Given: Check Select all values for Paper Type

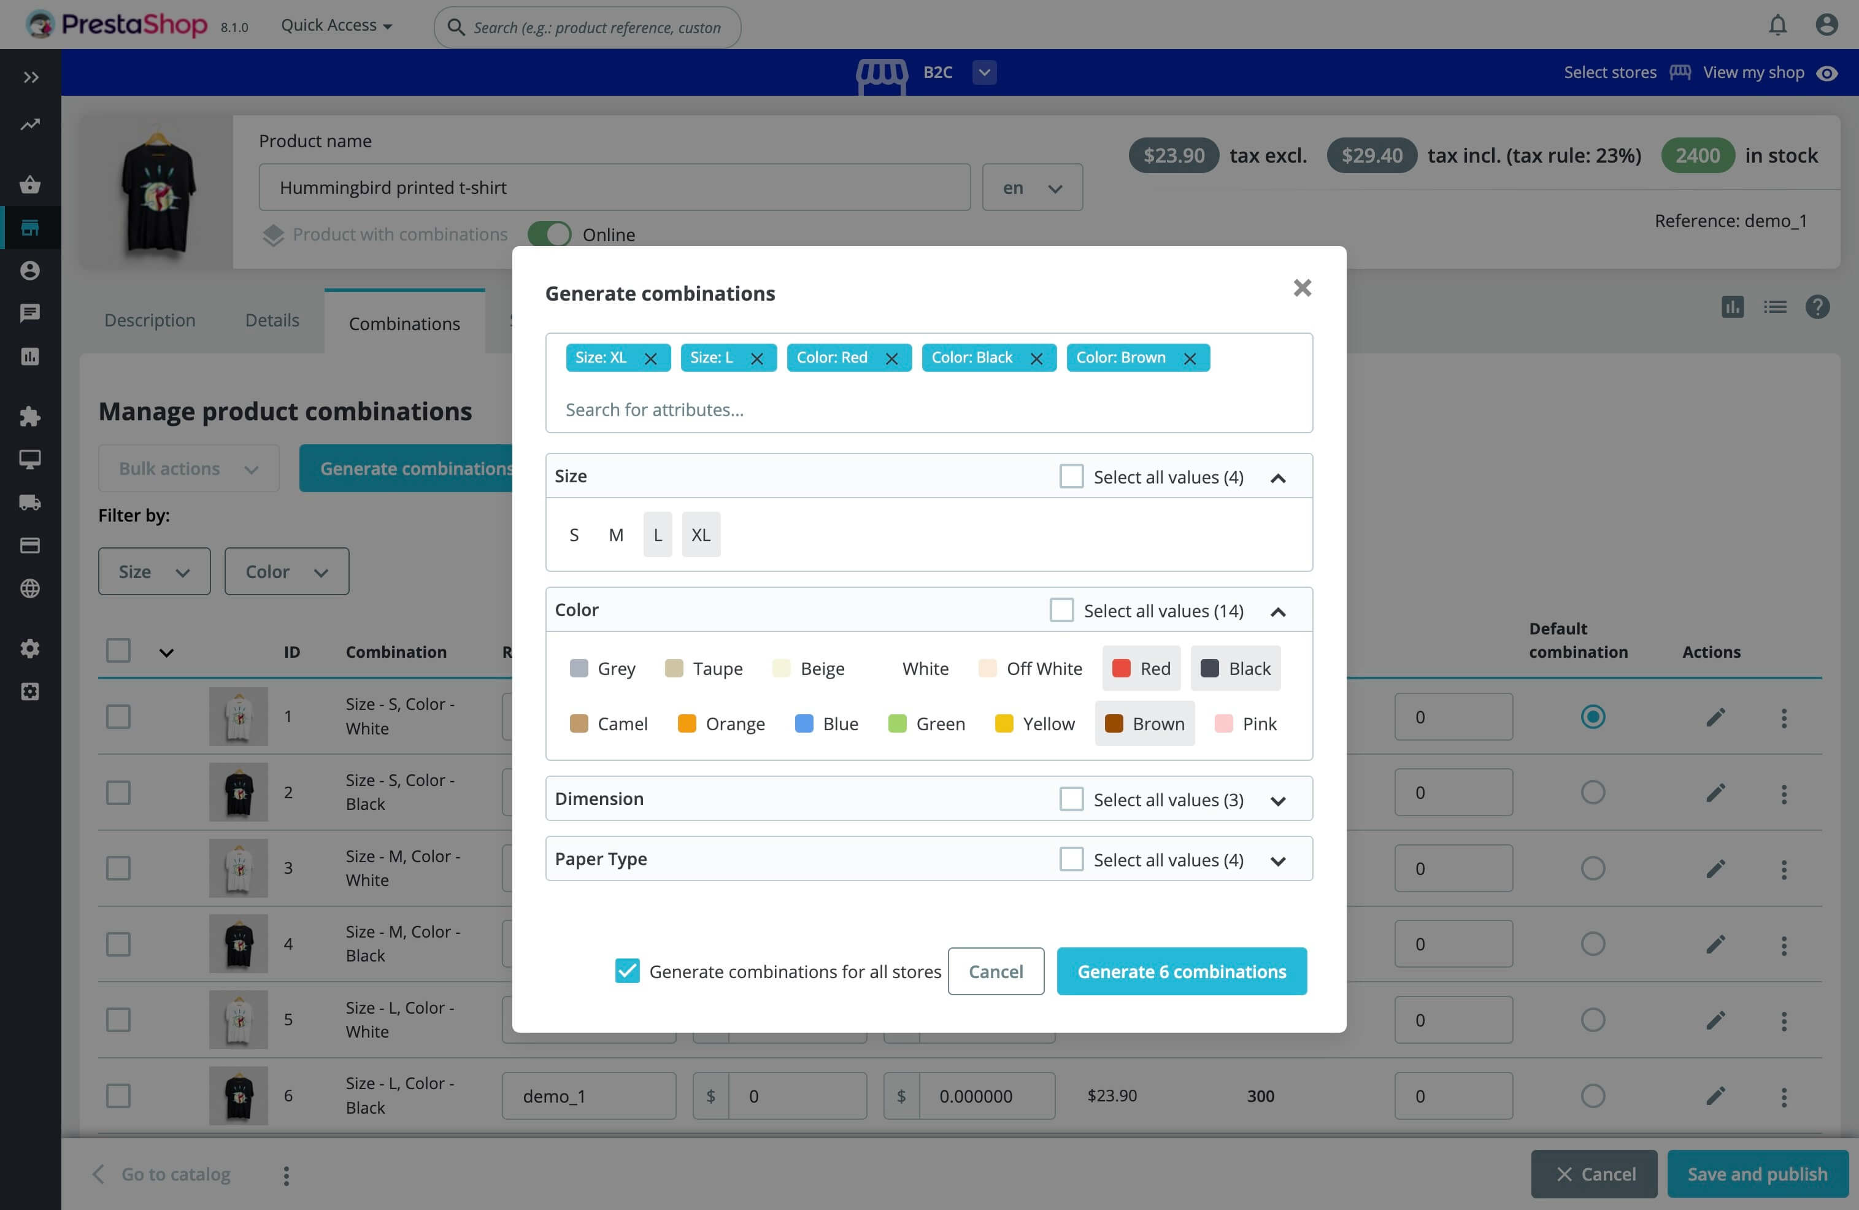Looking at the screenshot, I should click(1072, 859).
